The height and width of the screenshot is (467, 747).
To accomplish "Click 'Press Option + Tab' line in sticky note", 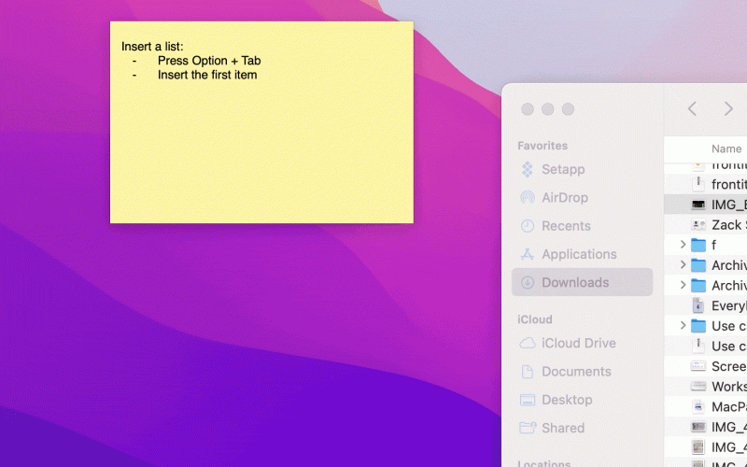I will click(x=209, y=61).
